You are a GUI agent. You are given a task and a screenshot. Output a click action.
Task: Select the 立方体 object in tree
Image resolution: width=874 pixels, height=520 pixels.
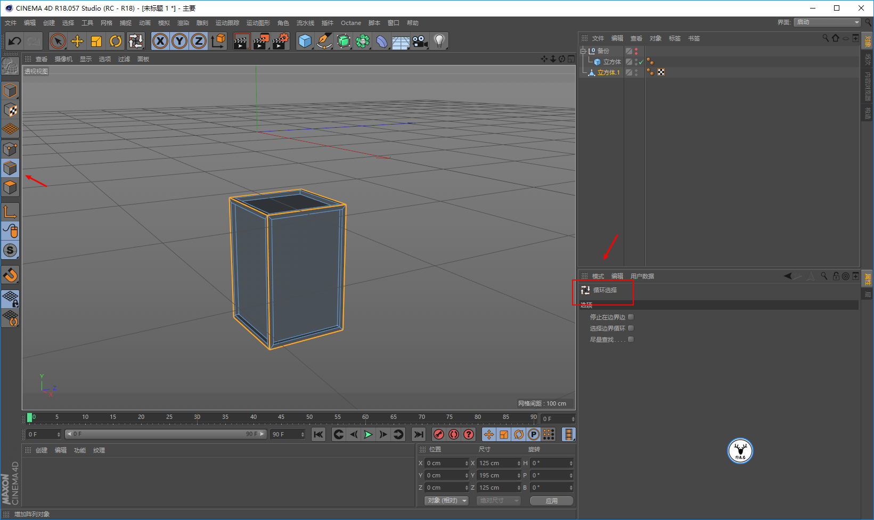(612, 62)
